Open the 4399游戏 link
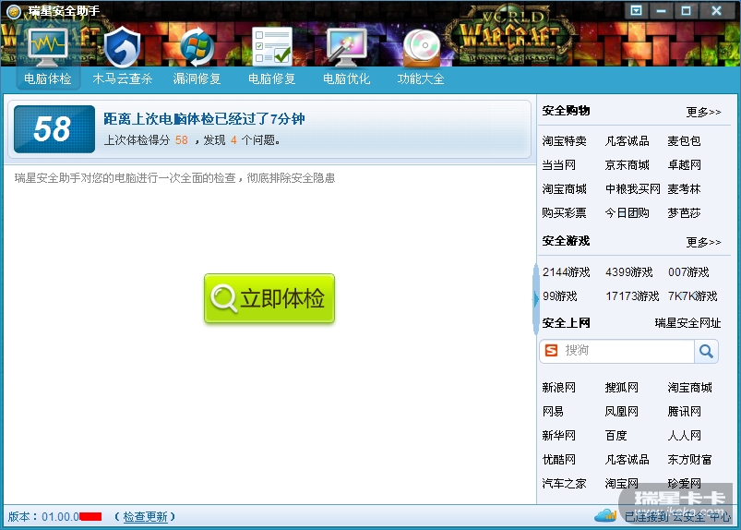The width and height of the screenshot is (741, 530). tap(629, 272)
